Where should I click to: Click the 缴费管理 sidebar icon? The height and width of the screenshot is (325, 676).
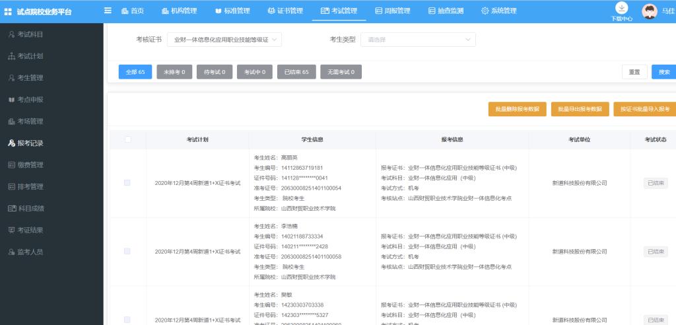click(12, 165)
